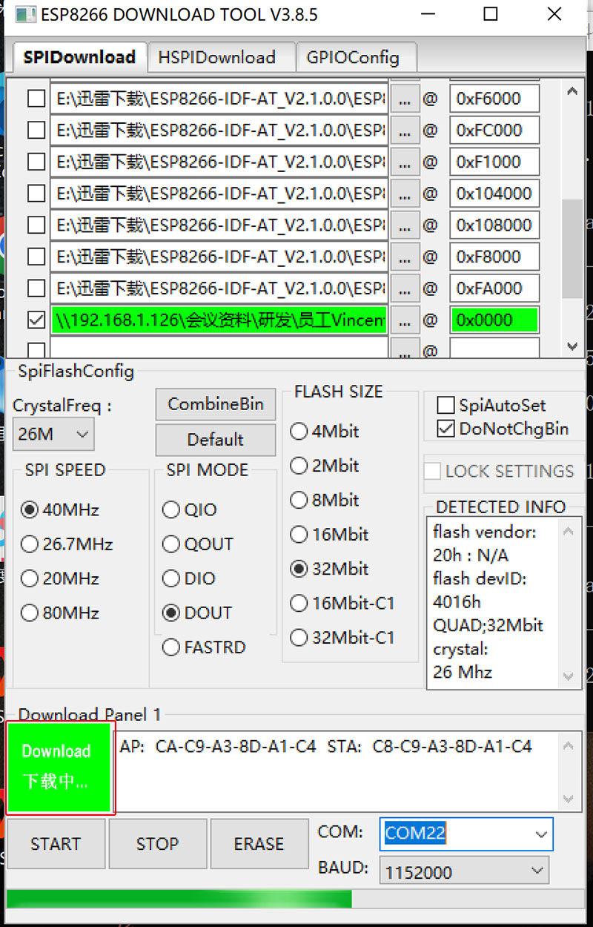The image size is (593, 927).
Task: Select the 2Mbit flash size
Action: [x=325, y=466]
